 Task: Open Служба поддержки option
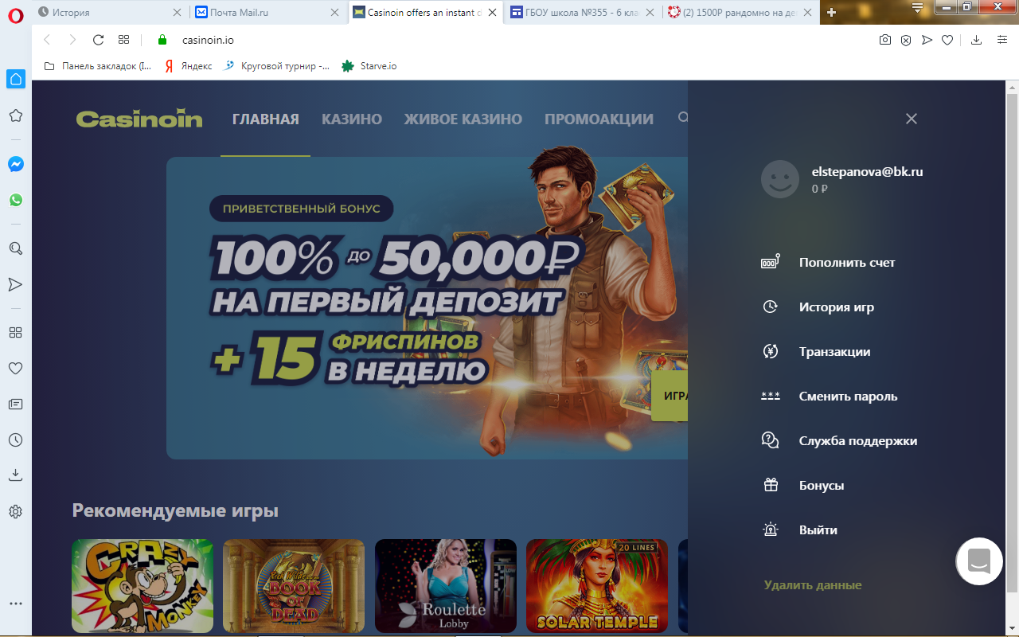[x=858, y=440]
